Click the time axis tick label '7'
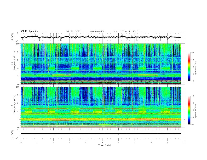The image size is (207, 160). coord(135,142)
